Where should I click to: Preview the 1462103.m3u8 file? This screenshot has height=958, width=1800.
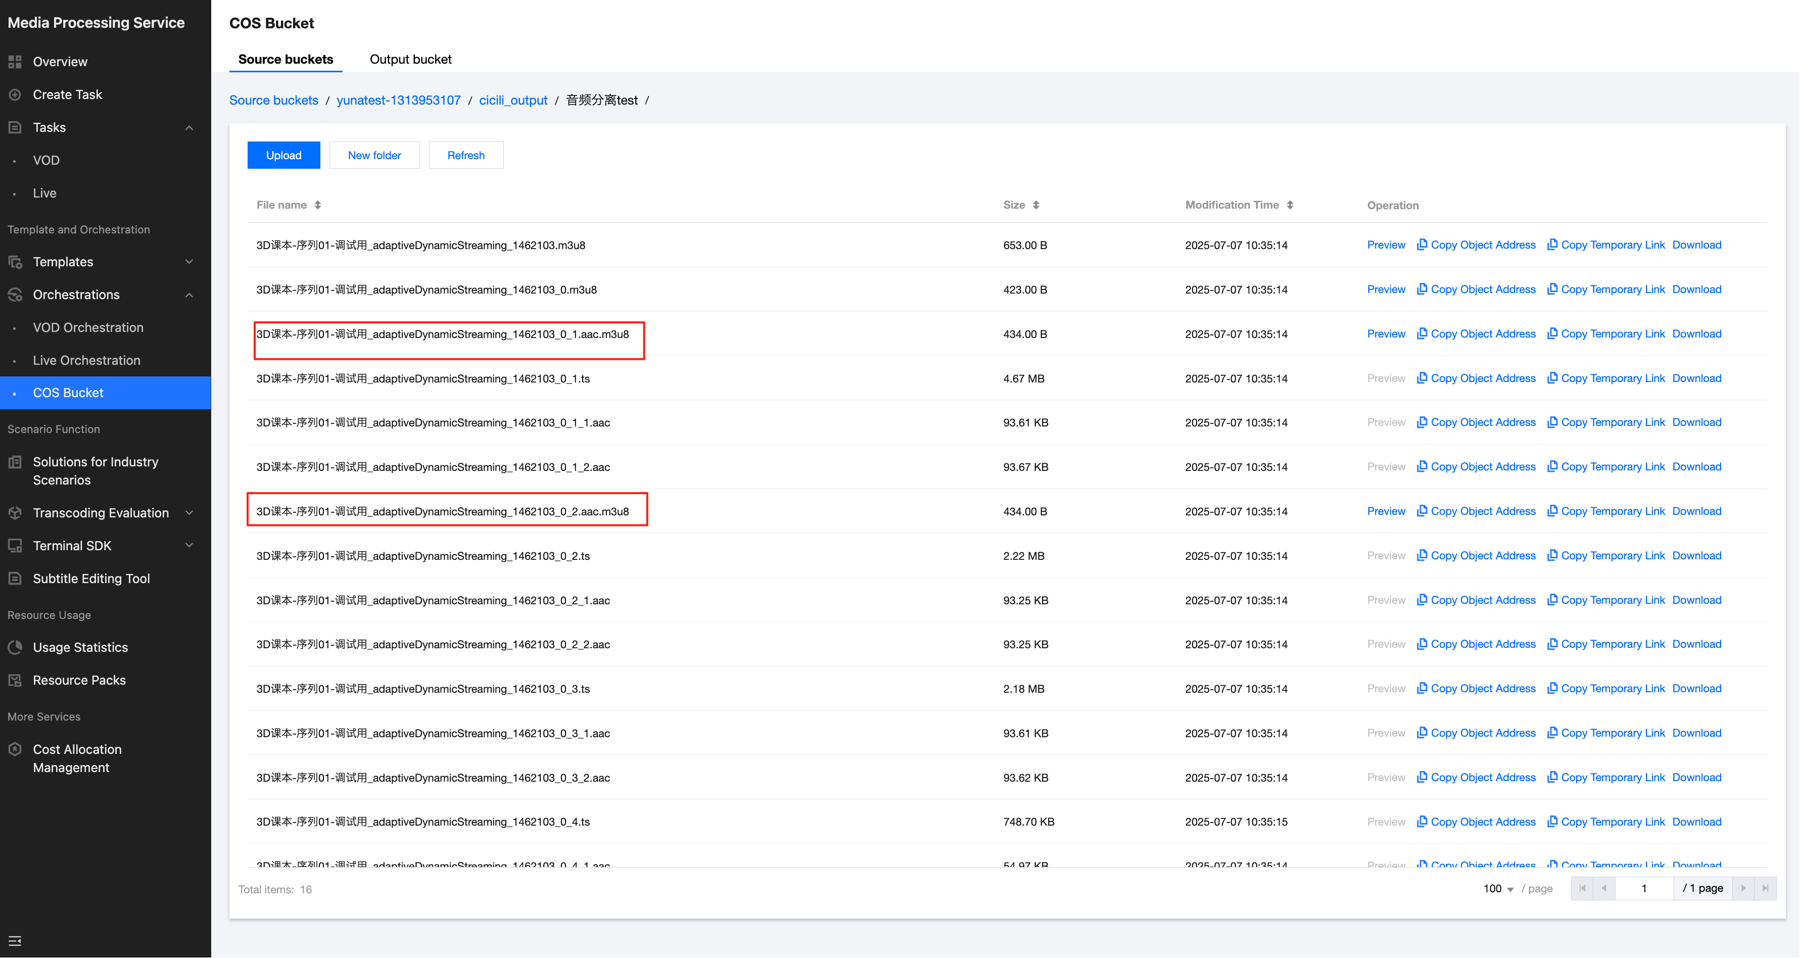pyautogui.click(x=1386, y=245)
